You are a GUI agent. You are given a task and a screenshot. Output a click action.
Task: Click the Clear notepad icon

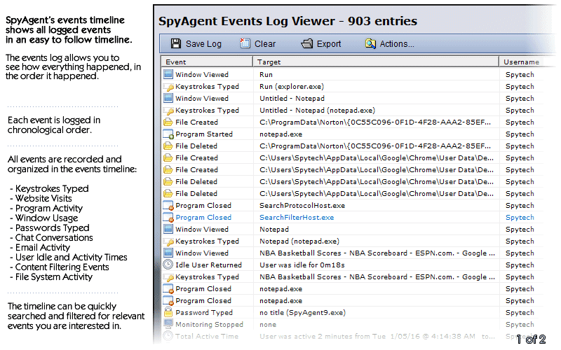point(245,43)
